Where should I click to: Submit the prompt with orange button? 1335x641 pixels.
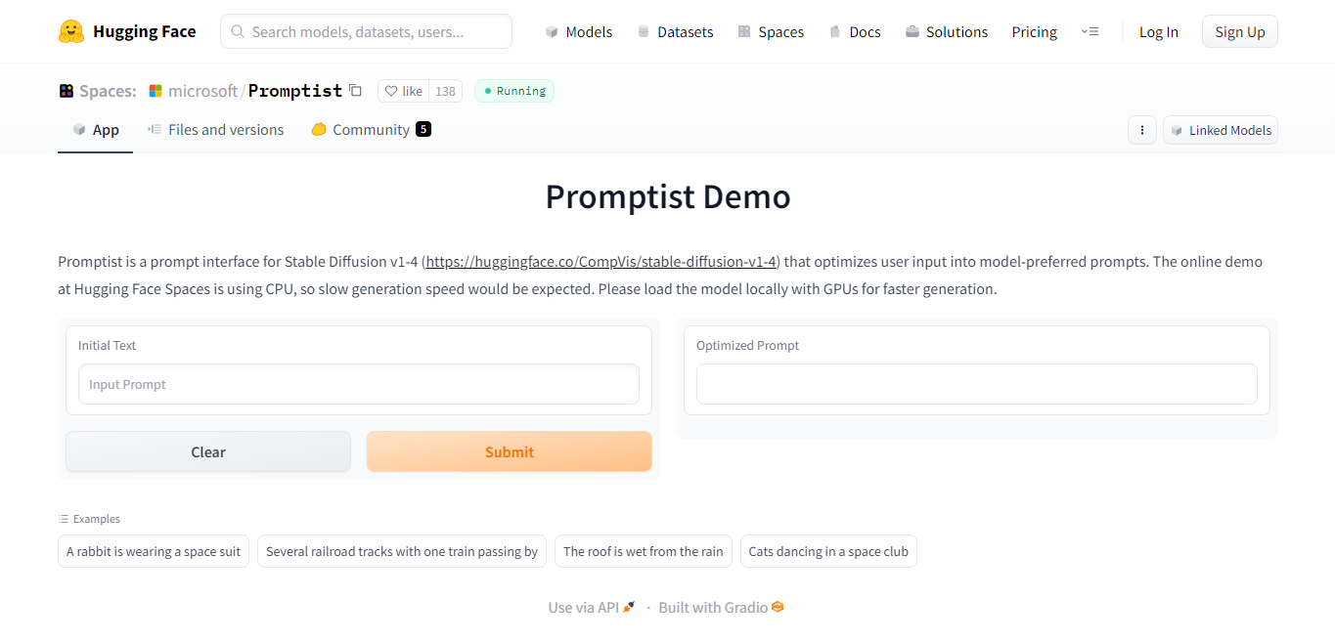510,451
